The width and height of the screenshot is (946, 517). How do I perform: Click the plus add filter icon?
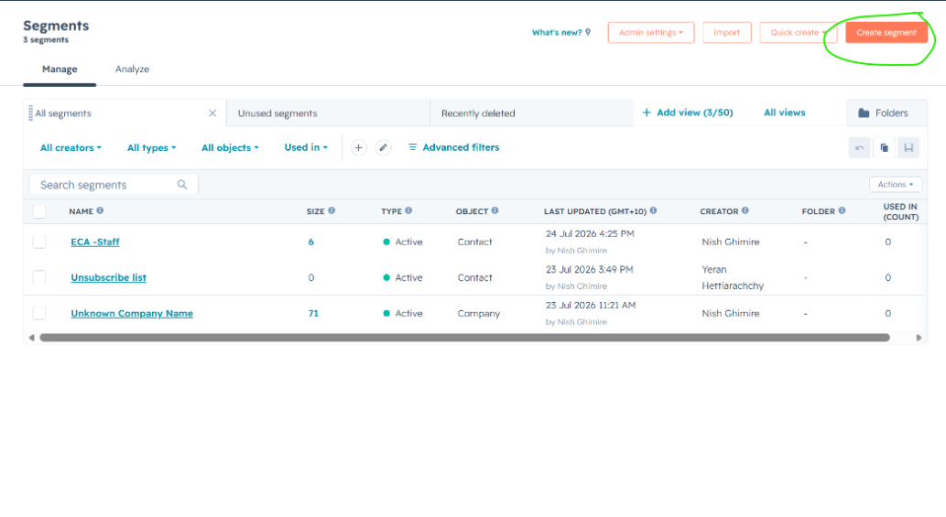tap(358, 147)
